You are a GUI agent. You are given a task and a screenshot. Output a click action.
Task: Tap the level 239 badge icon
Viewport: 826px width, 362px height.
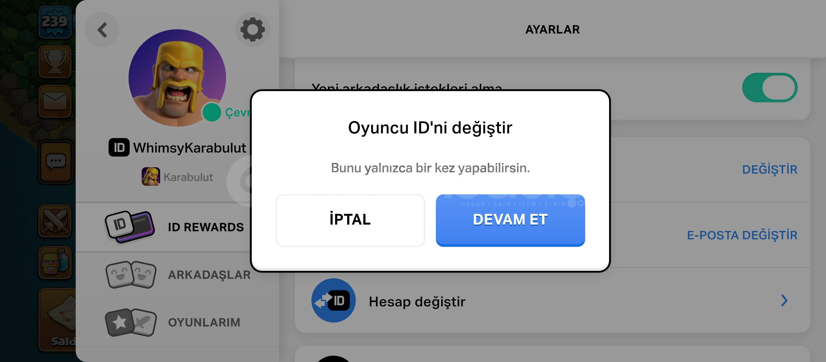coord(55,22)
